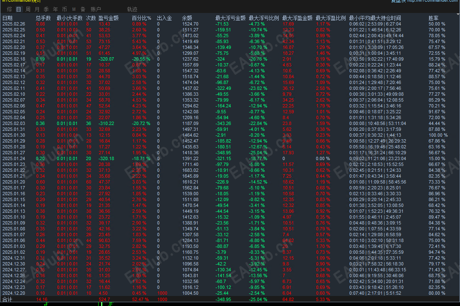Viewport: 460px width, 306px height.
Task: Click the 最大浮盈比例 column header
Action: (x=331, y=18)
